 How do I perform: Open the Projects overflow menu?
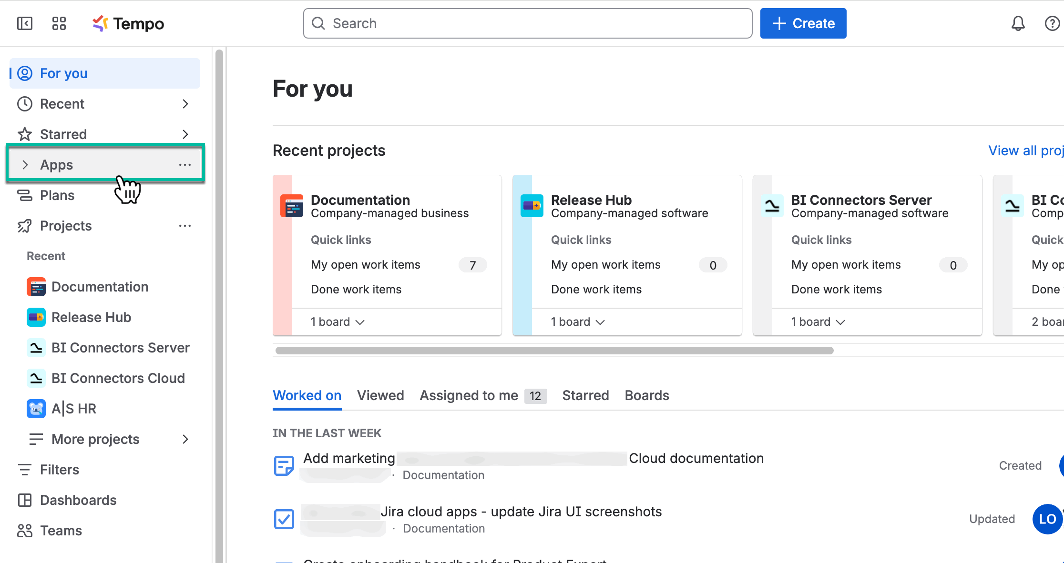(185, 225)
